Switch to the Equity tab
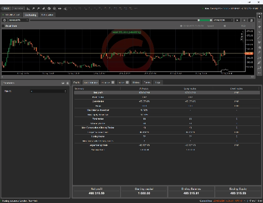The image size is (263, 203). coord(77,82)
